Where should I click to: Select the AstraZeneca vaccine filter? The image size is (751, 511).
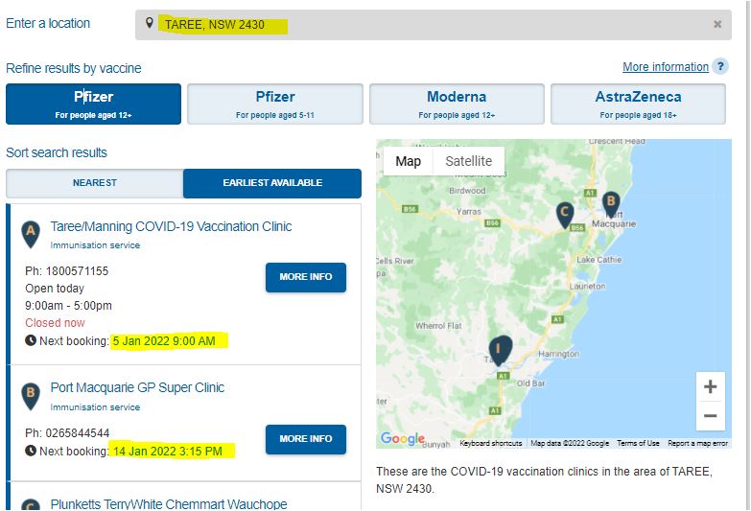(x=638, y=104)
